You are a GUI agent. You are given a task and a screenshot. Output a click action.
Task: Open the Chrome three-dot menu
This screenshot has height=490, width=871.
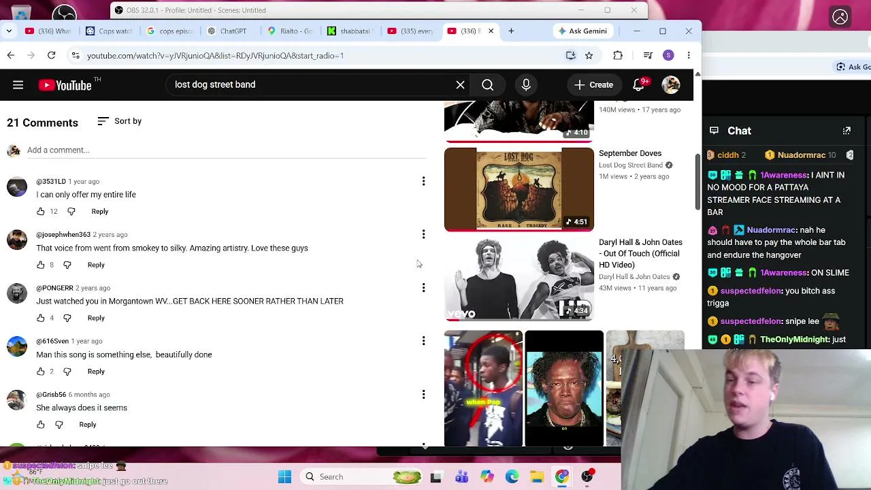pos(689,56)
